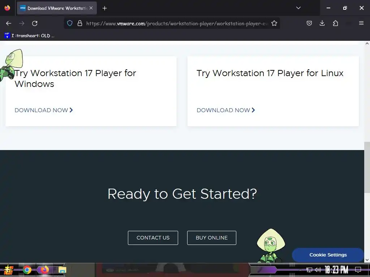Screen dimensions: 370x277
Task: Click the Ready to Get Started heading
Action: point(182,194)
